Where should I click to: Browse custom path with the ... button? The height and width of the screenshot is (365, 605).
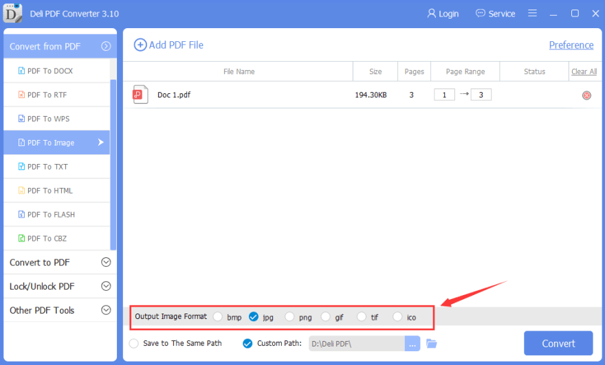tap(412, 344)
